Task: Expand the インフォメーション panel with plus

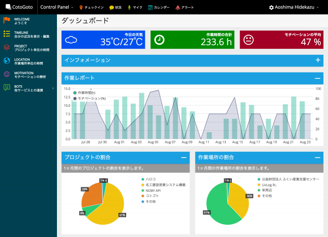Action: [318, 60]
